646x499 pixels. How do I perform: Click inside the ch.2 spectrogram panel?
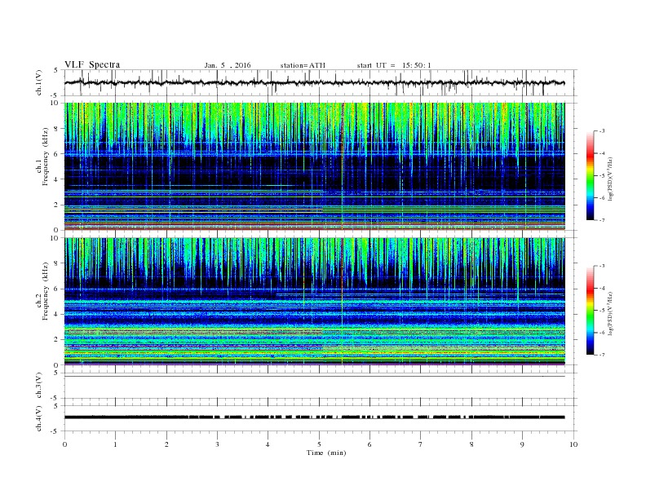314,302
